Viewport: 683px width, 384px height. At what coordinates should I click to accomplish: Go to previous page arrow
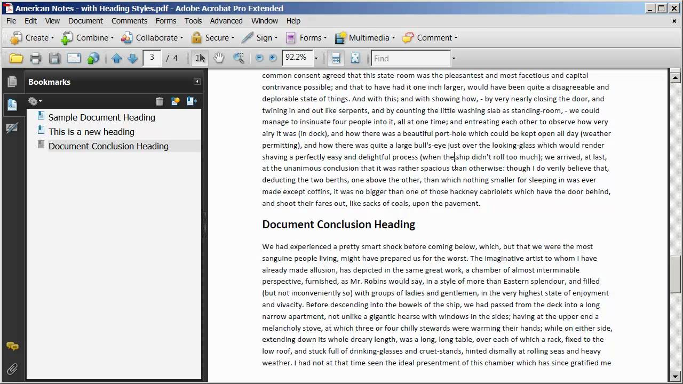(x=117, y=58)
